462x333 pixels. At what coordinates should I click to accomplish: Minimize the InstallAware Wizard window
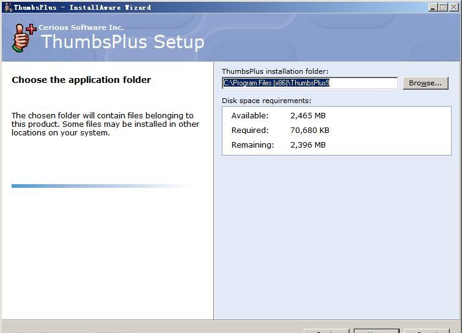[433, 7]
